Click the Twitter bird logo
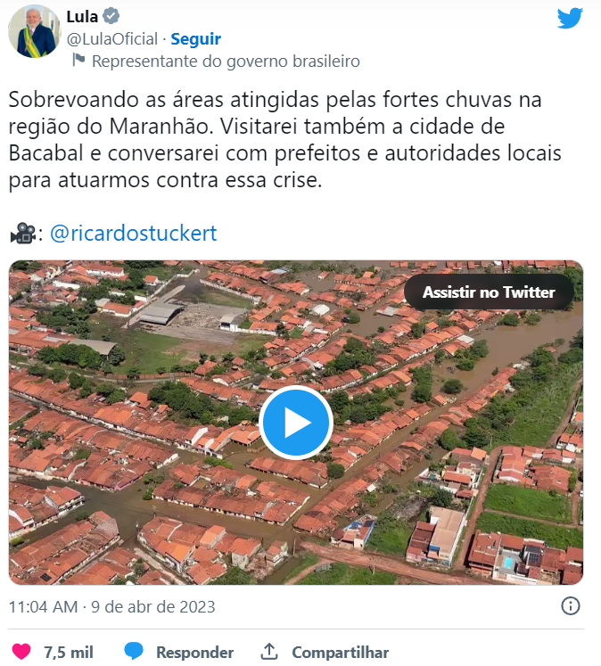601x666 pixels. (x=570, y=18)
